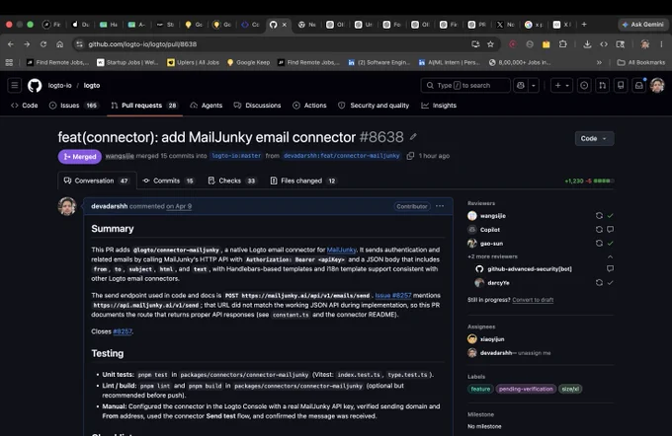Open the Files changed tab
The height and width of the screenshot is (436, 672).
point(302,181)
